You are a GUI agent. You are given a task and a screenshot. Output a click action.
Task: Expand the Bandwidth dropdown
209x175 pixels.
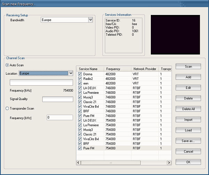(90, 20)
